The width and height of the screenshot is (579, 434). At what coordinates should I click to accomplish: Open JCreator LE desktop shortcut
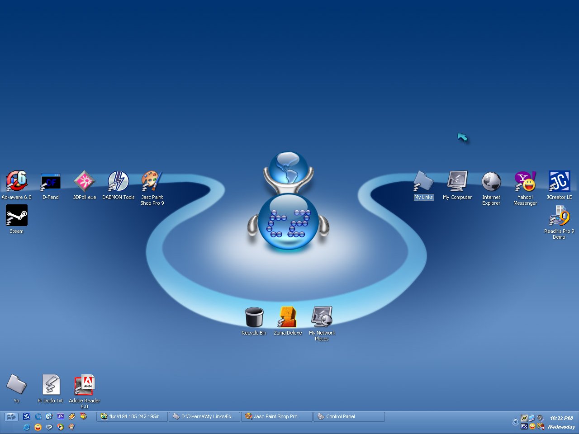(x=559, y=182)
